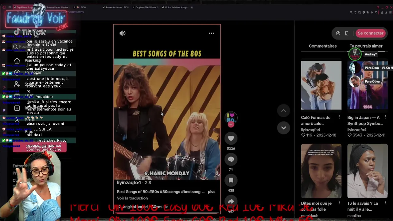This screenshot has width=393, height=221.
Task: Click the pin icon in browser toolbar
Action: pyautogui.click(x=356, y=12)
